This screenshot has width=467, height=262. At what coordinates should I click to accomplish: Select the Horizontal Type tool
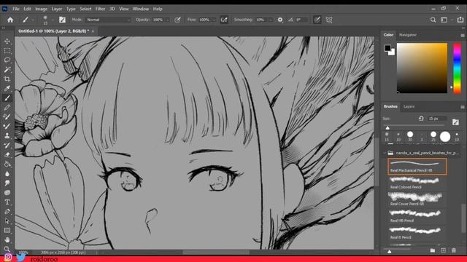7,202
